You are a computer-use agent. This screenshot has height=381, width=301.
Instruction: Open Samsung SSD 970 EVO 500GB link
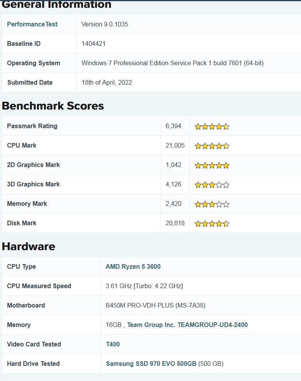[x=151, y=364]
